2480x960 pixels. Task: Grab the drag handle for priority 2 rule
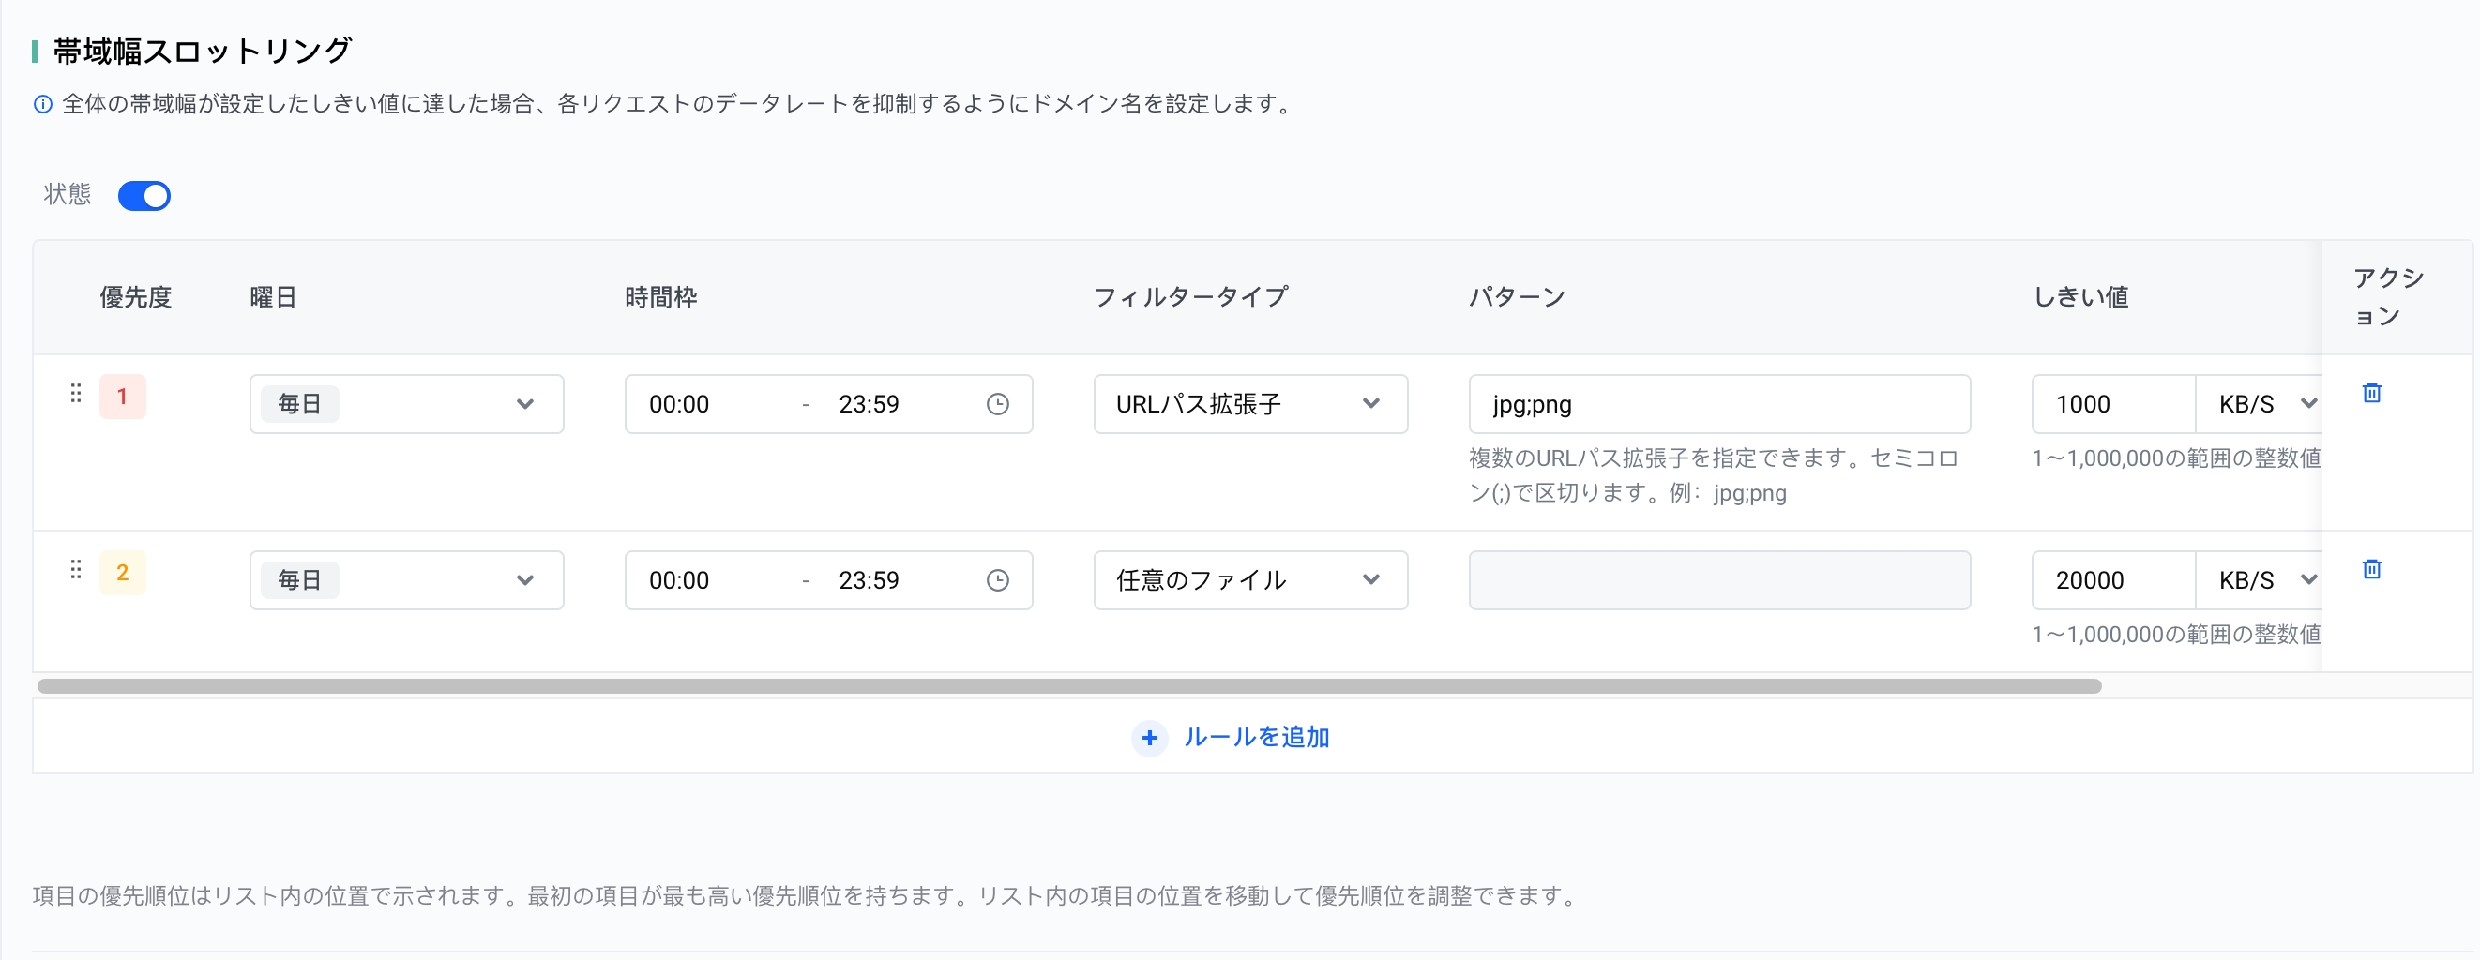click(x=75, y=569)
